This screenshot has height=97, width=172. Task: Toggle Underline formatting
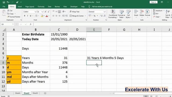[31, 16]
